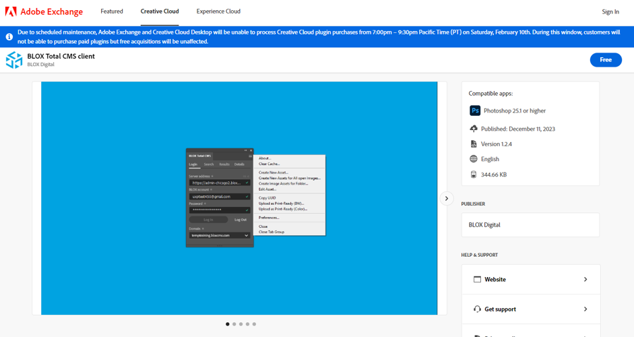The image size is (634, 337).
Task: Click the Get support headset icon
Action: [477, 309]
